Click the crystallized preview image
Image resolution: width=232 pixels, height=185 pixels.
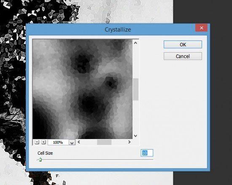(82, 89)
